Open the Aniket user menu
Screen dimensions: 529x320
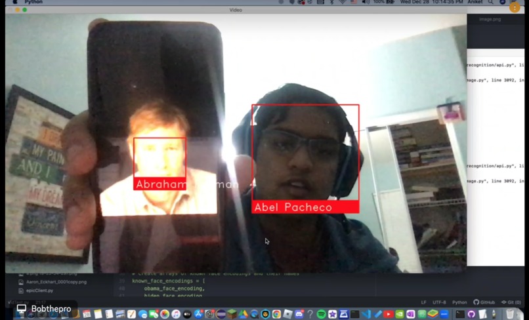click(x=475, y=2)
